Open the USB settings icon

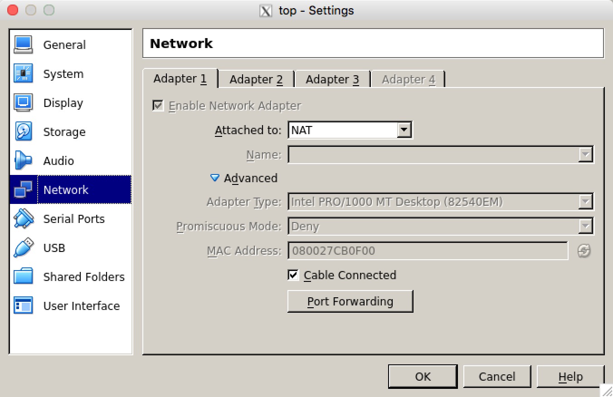coord(23,248)
